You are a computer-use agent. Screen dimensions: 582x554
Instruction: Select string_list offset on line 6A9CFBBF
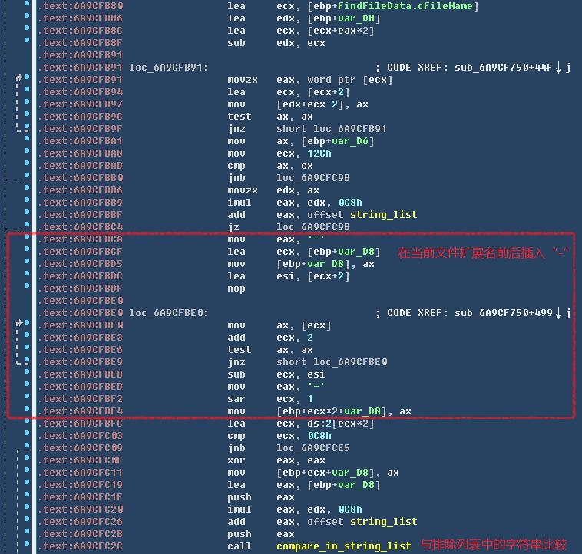[x=383, y=215]
